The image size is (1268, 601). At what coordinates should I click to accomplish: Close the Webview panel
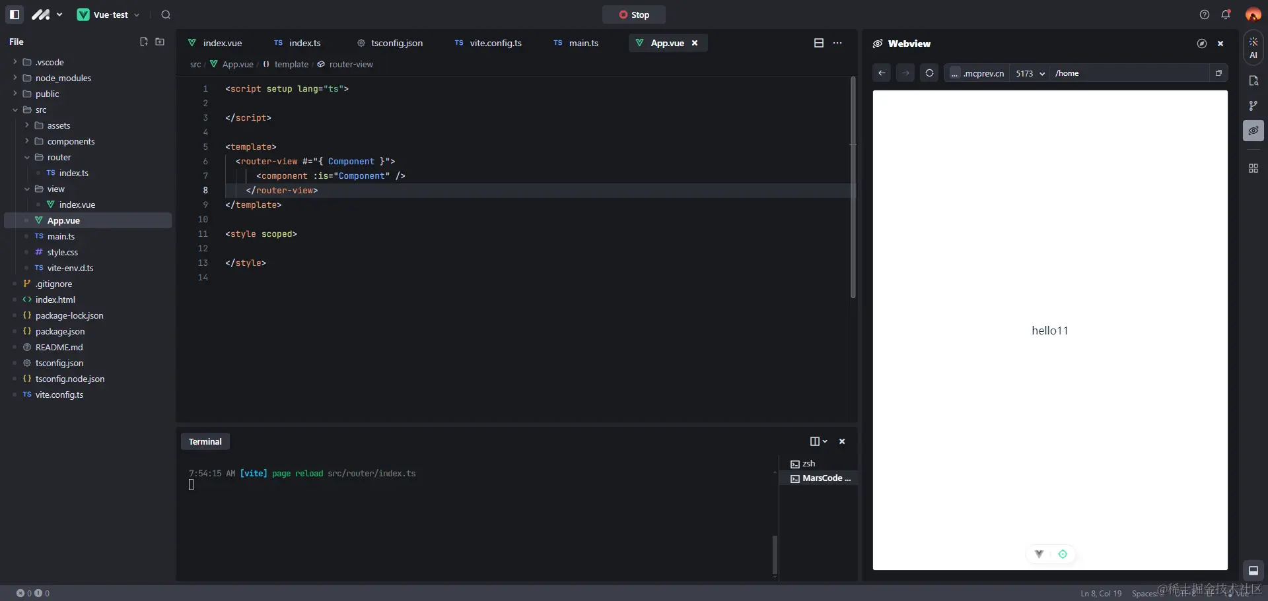pyautogui.click(x=1220, y=44)
